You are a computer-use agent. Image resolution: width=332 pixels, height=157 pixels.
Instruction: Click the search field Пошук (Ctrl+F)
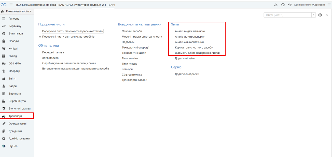[x=288, y=15]
